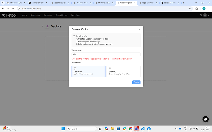Screen dimensions: 212x132
Task: Open the browser Extensions puzzle icon
Action: [x=197, y=9]
